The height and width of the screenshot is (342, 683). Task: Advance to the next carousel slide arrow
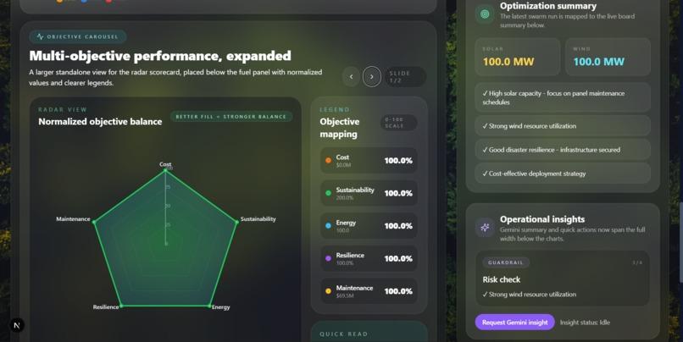(371, 77)
